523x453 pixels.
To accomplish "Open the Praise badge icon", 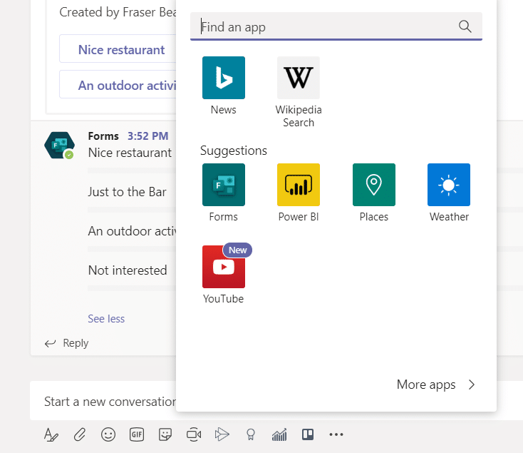I will (x=251, y=434).
